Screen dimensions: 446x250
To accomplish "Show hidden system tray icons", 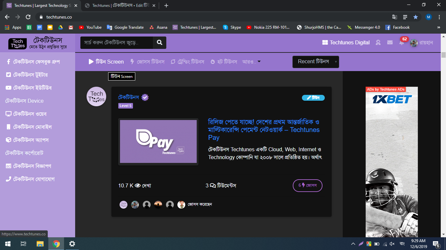I will [x=353, y=244].
